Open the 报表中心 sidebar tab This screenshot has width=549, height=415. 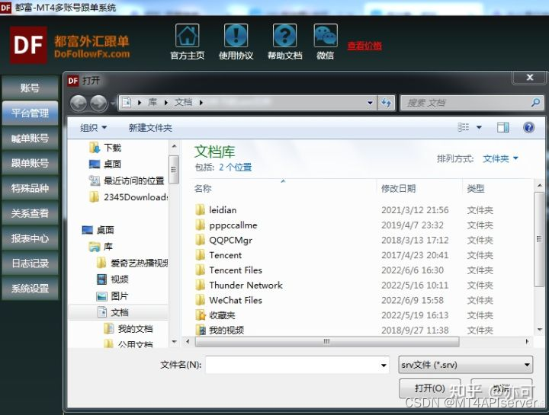click(30, 238)
